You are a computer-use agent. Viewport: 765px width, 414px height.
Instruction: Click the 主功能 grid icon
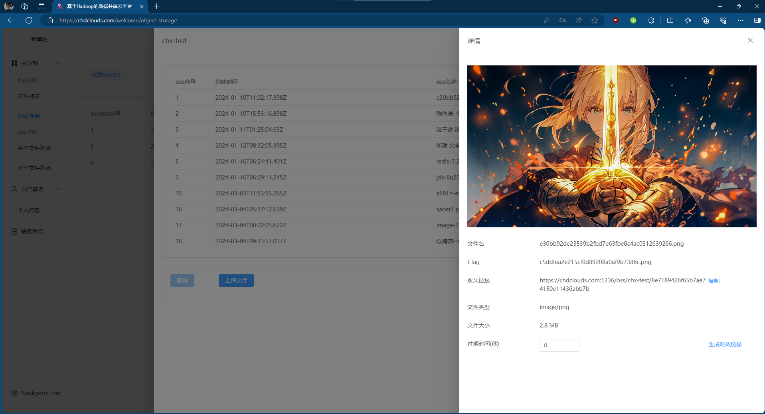(14, 63)
